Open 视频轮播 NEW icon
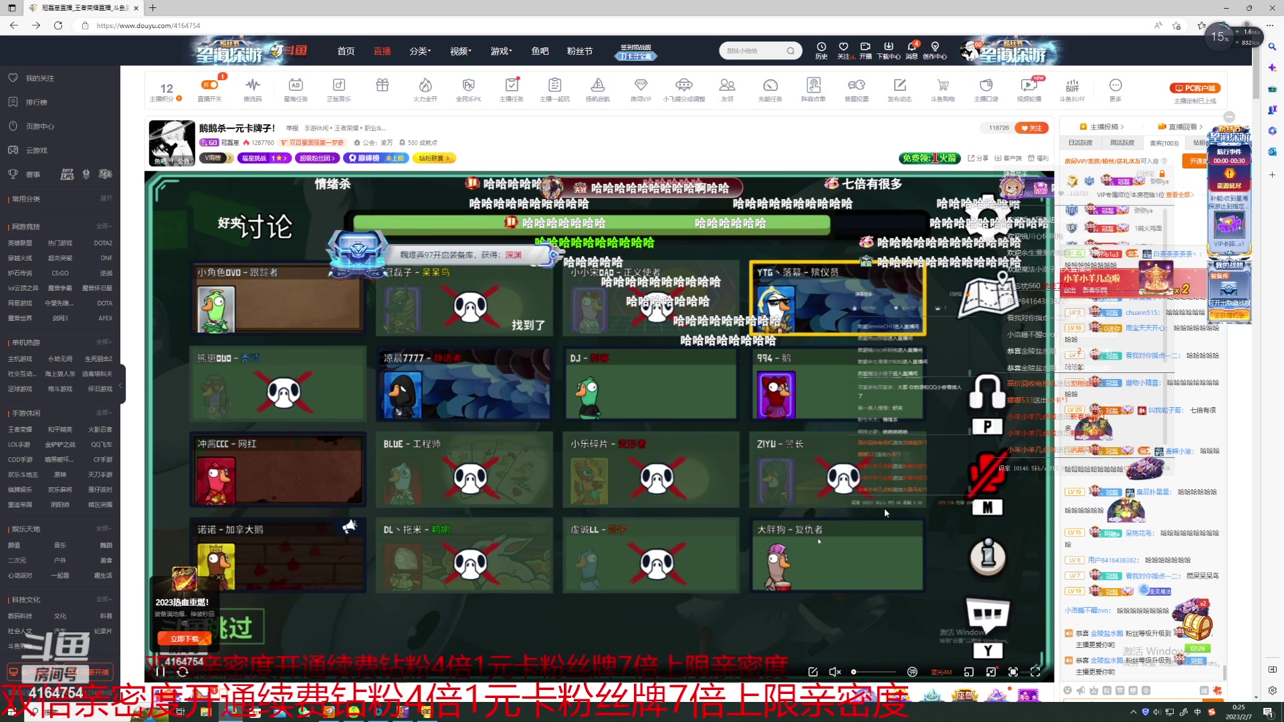 tap(1029, 89)
